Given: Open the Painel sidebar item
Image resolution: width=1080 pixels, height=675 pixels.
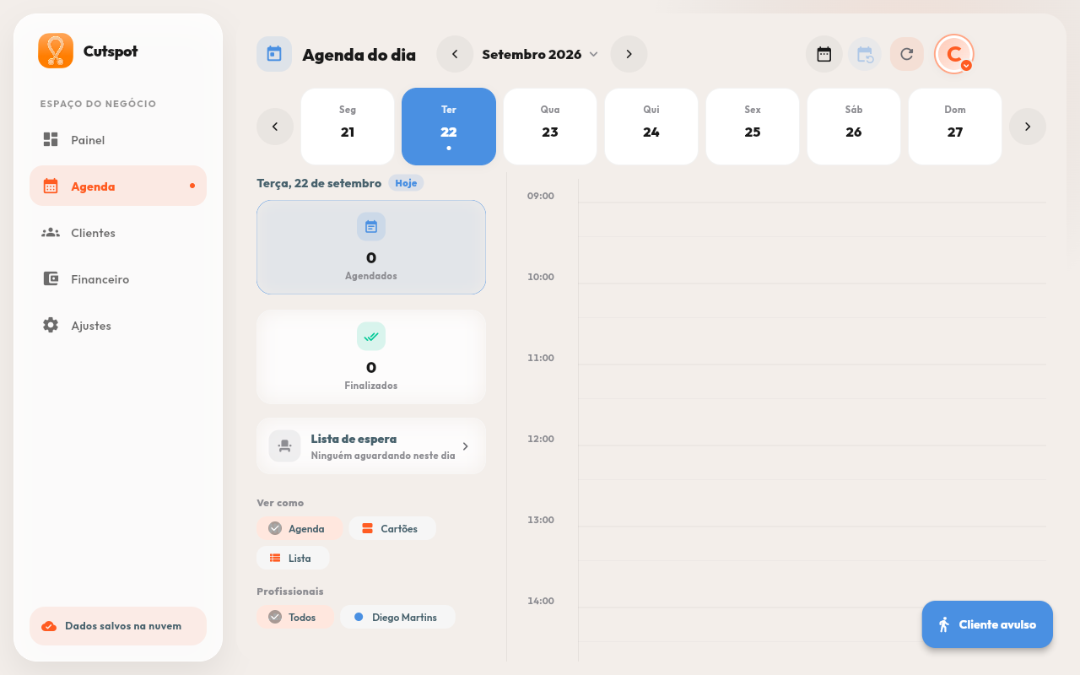Looking at the screenshot, I should click(x=118, y=140).
